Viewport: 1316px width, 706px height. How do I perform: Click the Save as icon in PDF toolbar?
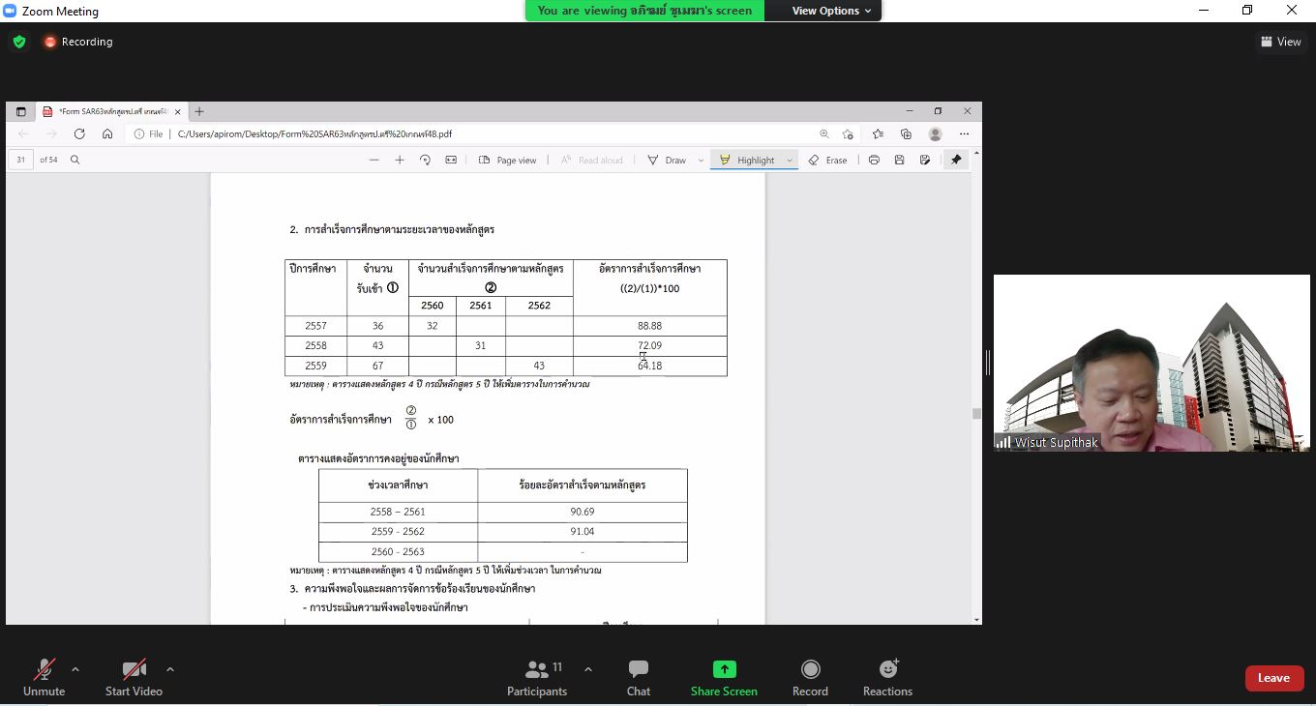pos(925,160)
